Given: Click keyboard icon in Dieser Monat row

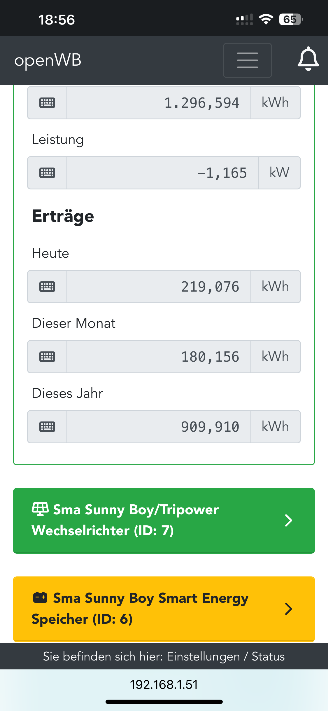Looking at the screenshot, I should pos(47,357).
